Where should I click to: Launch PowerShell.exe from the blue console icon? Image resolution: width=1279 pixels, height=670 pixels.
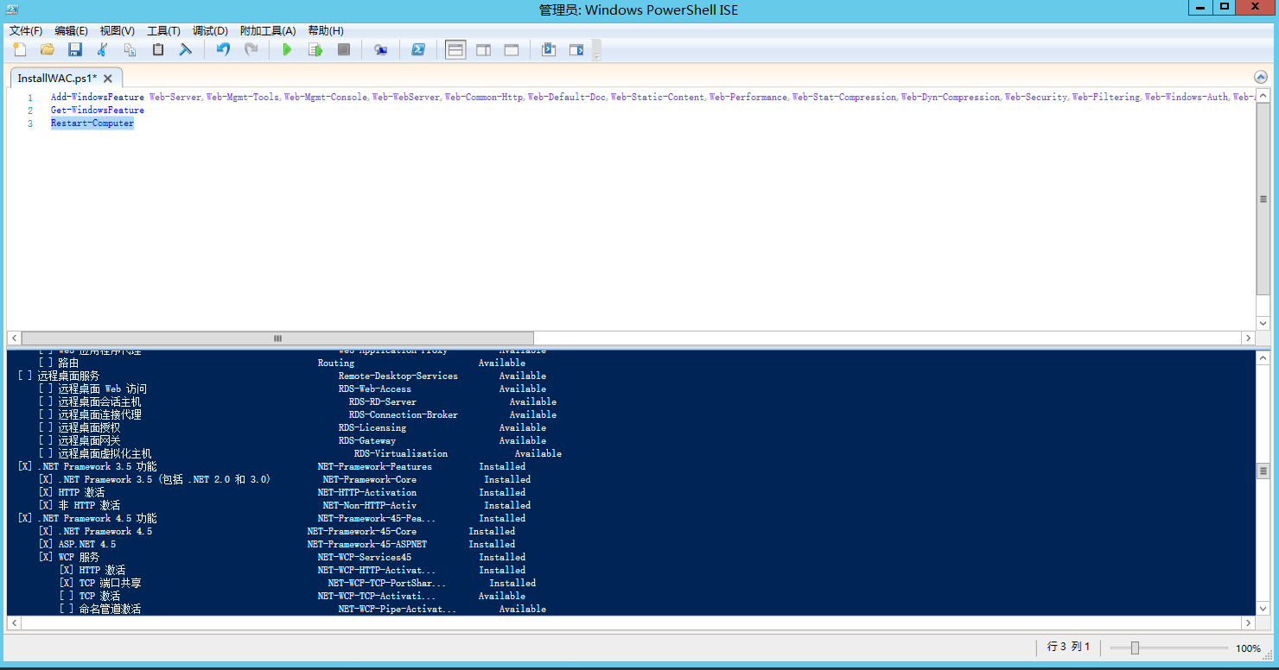click(417, 50)
